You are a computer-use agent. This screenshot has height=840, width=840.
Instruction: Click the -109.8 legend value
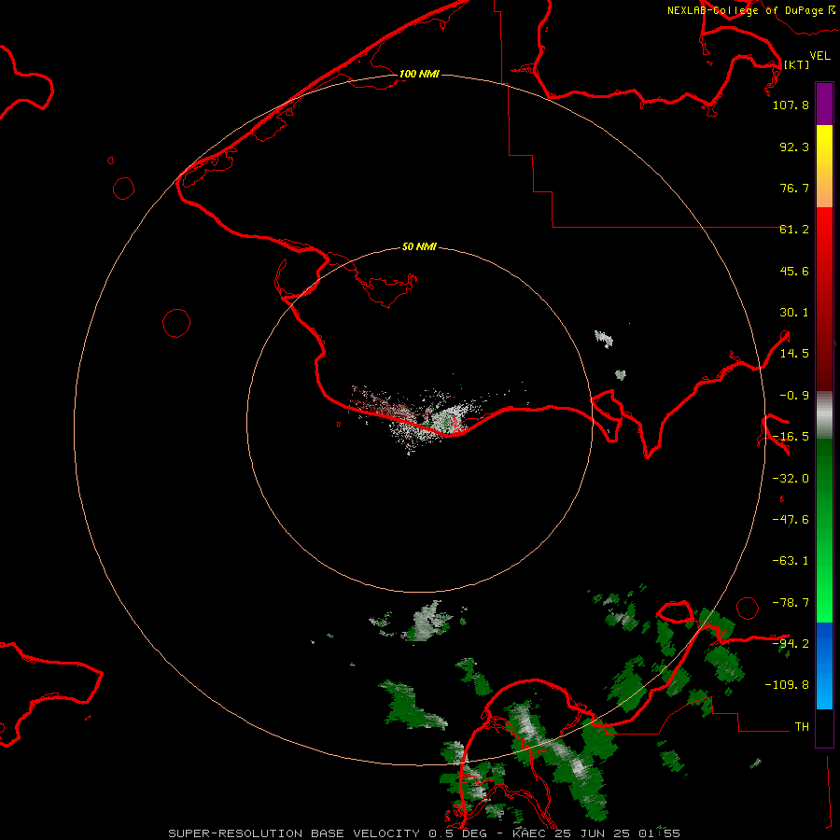(787, 685)
